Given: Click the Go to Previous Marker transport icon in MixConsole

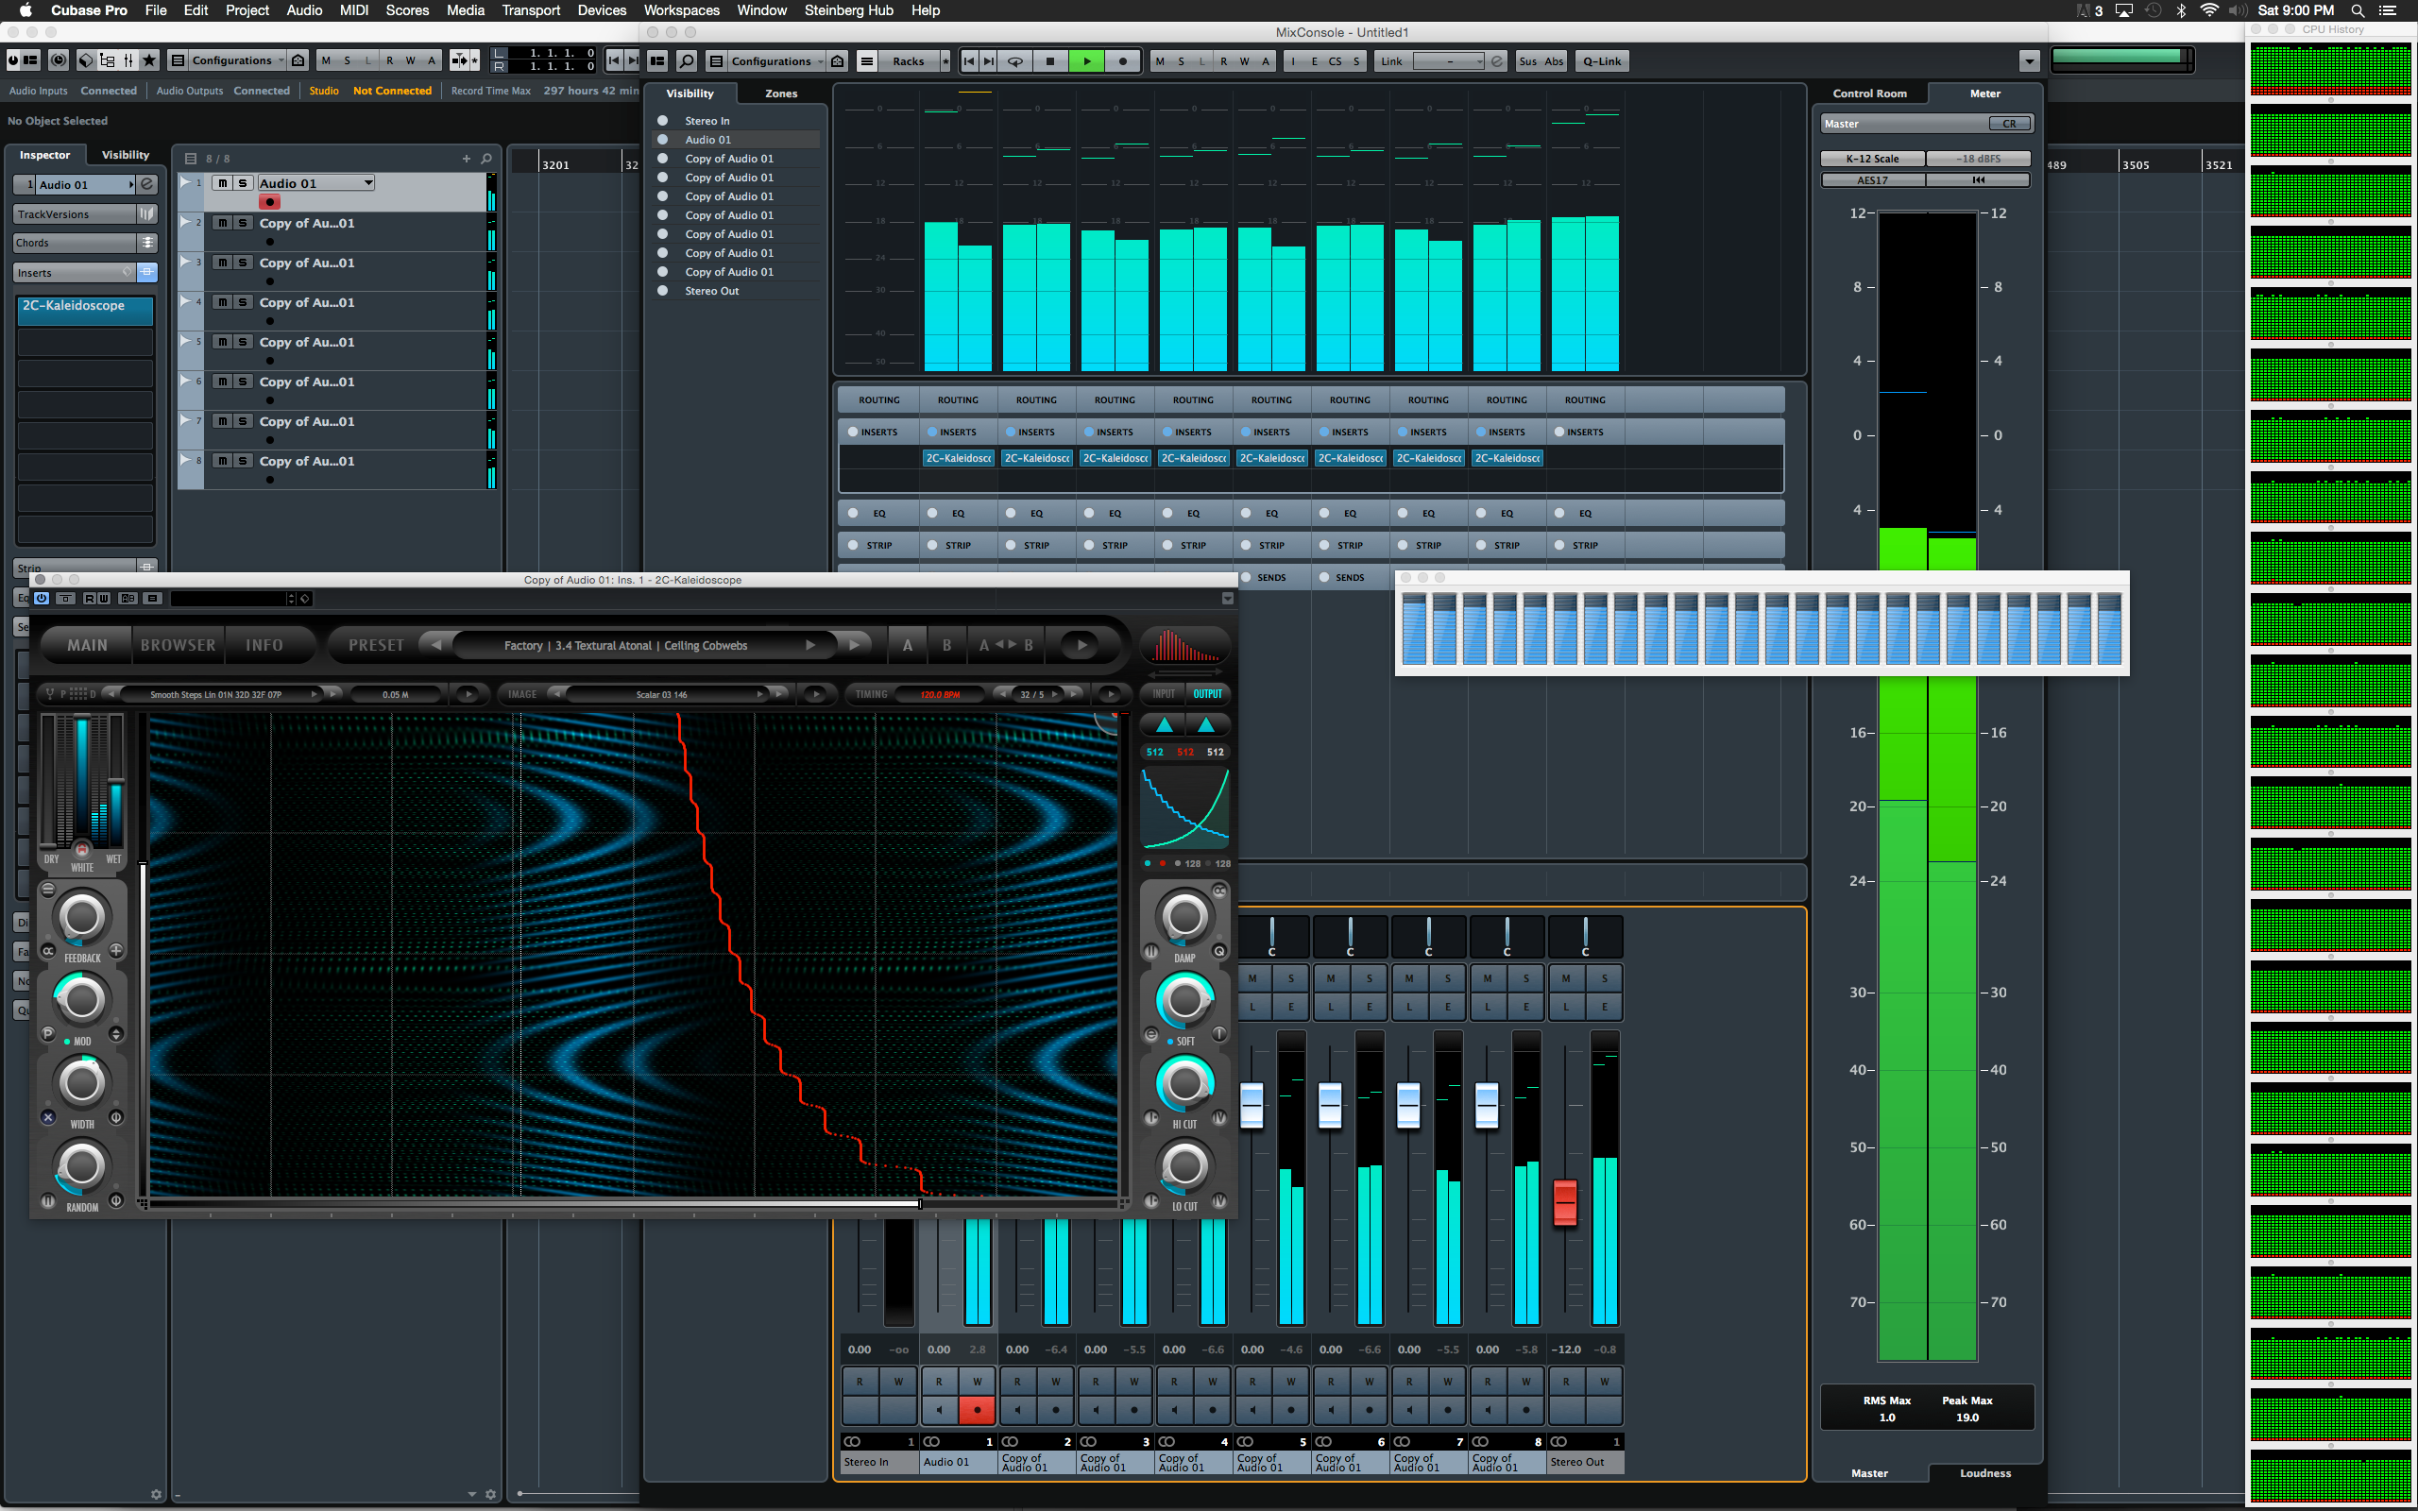Looking at the screenshot, I should [x=968, y=61].
